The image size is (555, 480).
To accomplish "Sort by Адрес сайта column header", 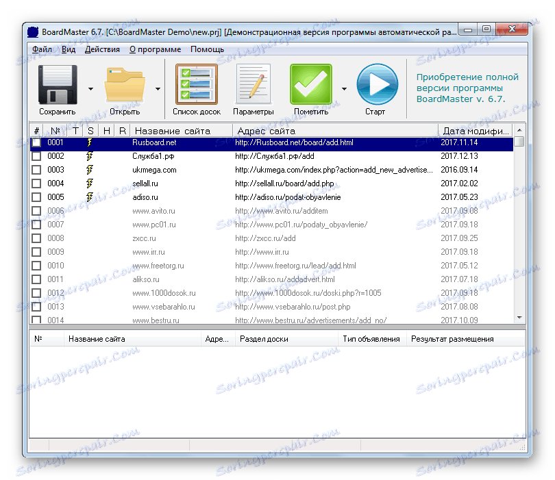I will (335, 131).
